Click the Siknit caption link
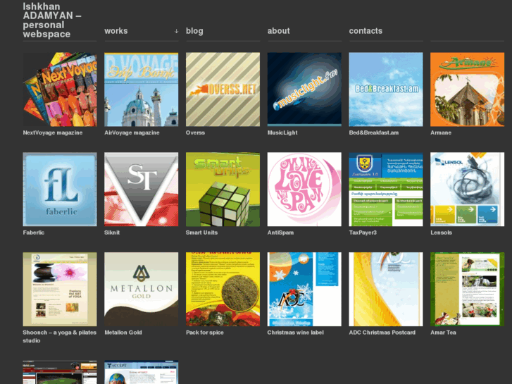Image resolution: width=512 pixels, height=384 pixels. pos(112,233)
